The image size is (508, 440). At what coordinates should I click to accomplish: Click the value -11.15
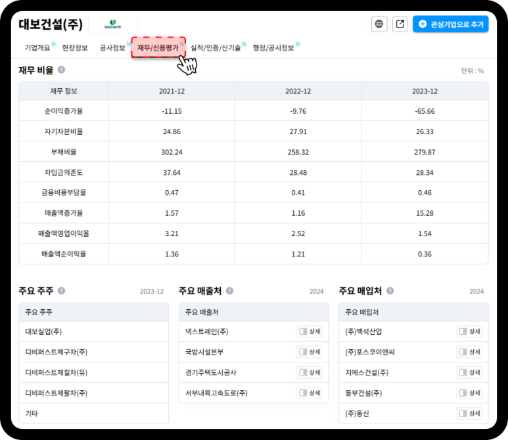point(172,111)
